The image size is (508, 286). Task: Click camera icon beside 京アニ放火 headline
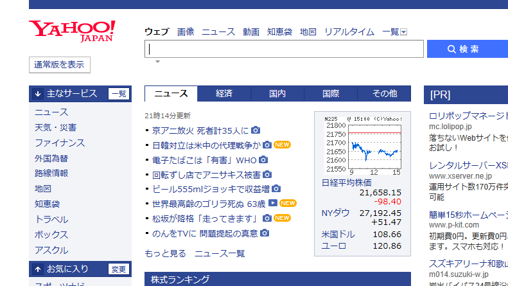pos(256,130)
